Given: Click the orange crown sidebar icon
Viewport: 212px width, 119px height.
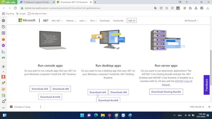Looking at the screenshot, I should click(3, 39).
